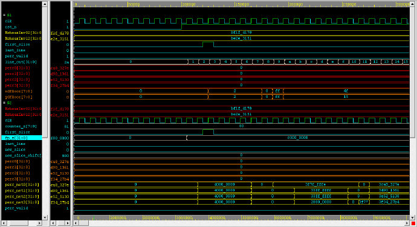Select counter_z[7:0] signal name
417x227 pixels.
[x=21, y=126]
